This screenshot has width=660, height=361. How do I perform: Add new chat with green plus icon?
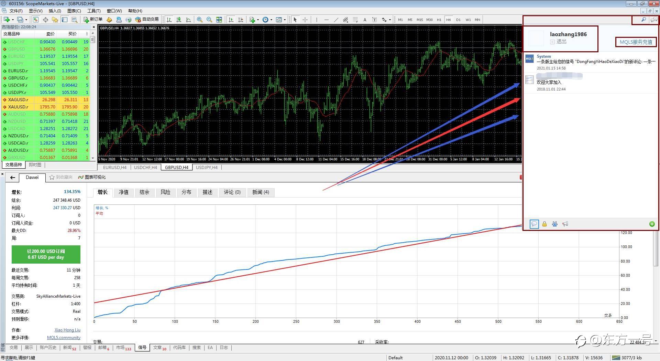click(652, 224)
